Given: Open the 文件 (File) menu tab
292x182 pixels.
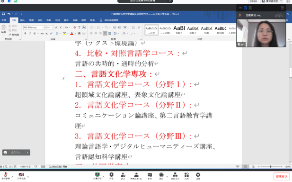Looking at the screenshot, I should (x=4, y=20).
